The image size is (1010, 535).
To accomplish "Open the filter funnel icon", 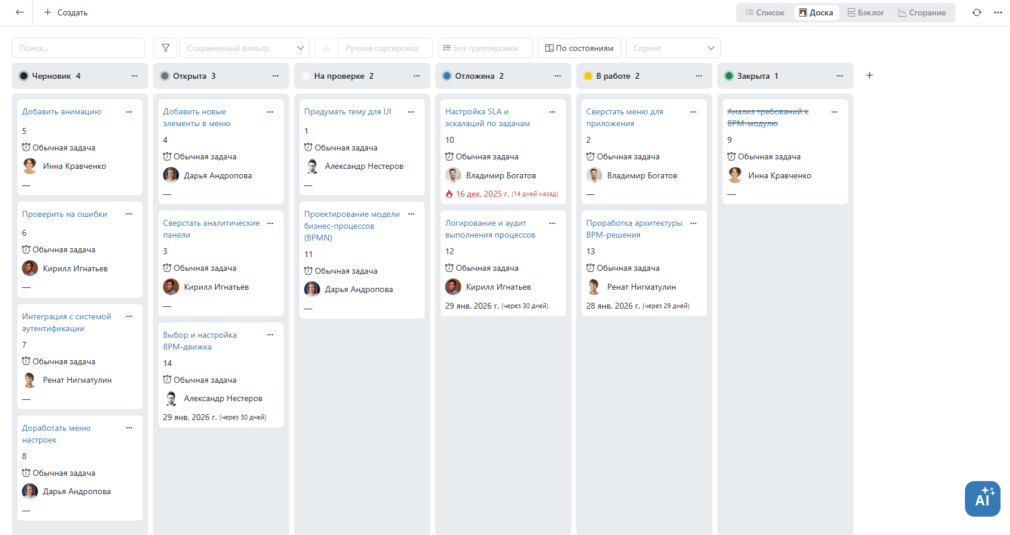I will 165,48.
